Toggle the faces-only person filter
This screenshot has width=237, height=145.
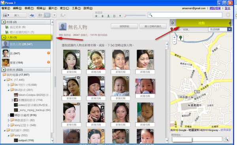(108, 16)
